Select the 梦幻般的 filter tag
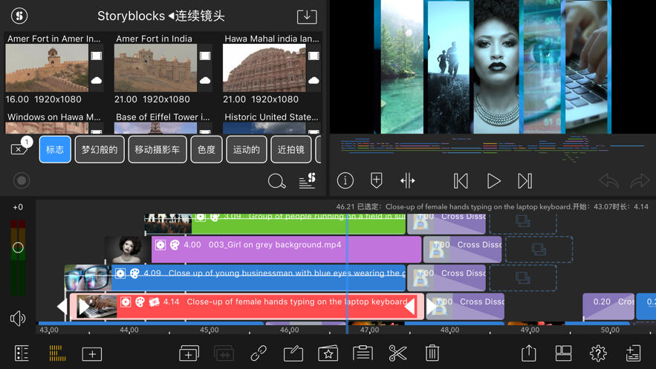The height and width of the screenshot is (369, 656). tap(100, 150)
